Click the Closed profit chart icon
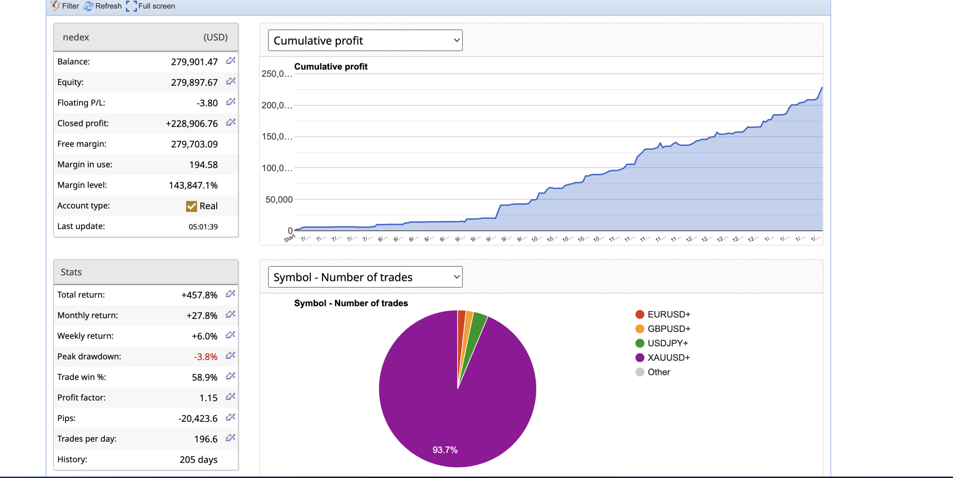The width and height of the screenshot is (953, 478). [x=230, y=122]
